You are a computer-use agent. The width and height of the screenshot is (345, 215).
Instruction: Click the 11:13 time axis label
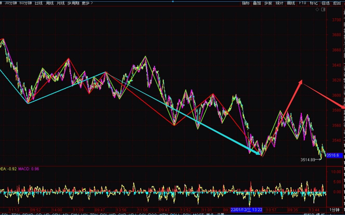[x=14, y=210]
